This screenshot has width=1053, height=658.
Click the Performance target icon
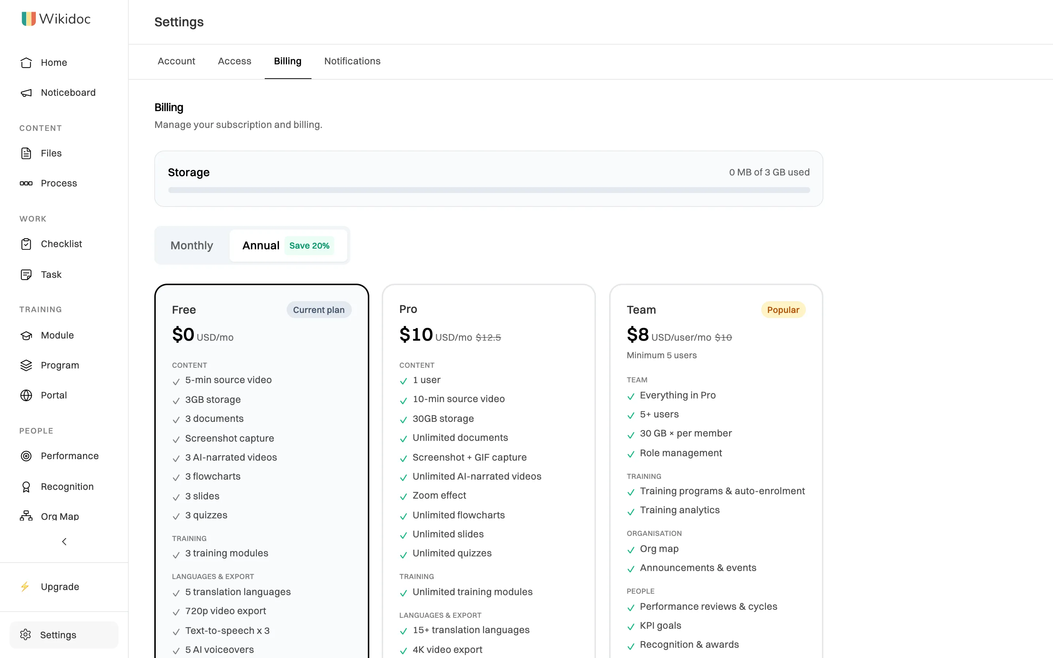click(x=26, y=456)
